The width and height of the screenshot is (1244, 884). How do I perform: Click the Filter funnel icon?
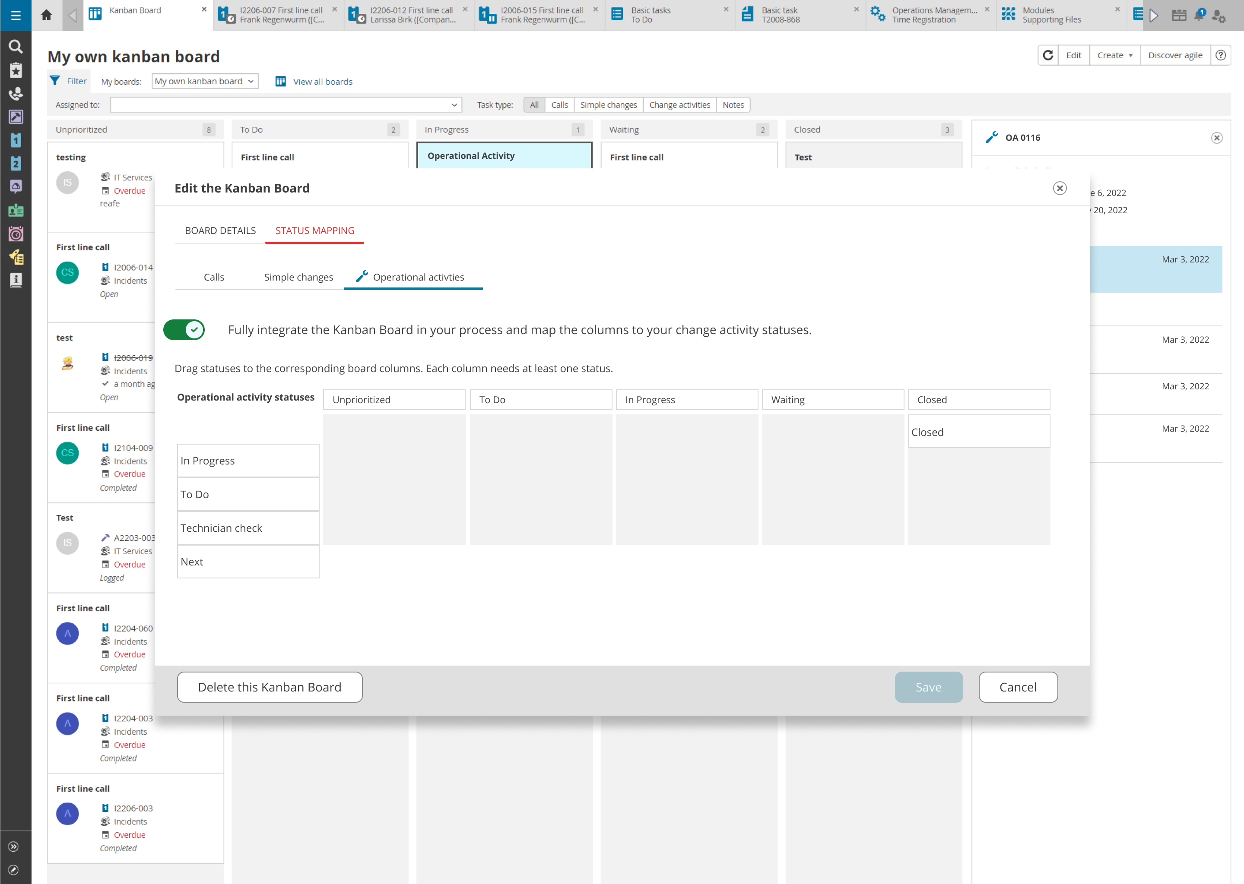55,80
